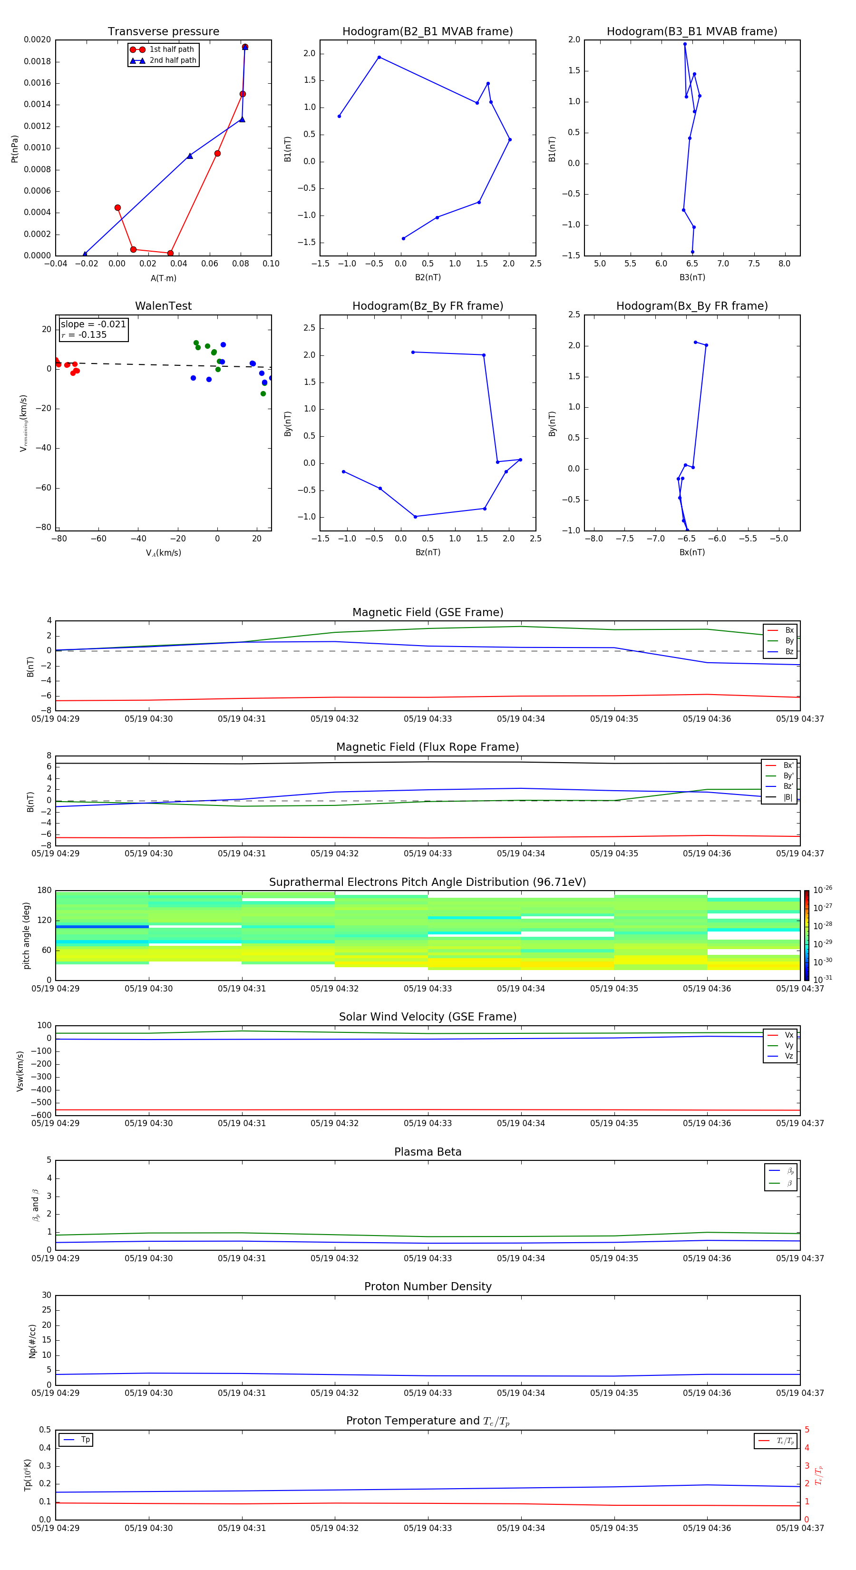Click the 'Plasma Beta' plot title
The width and height of the screenshot is (856, 1570).
[x=428, y=1152]
